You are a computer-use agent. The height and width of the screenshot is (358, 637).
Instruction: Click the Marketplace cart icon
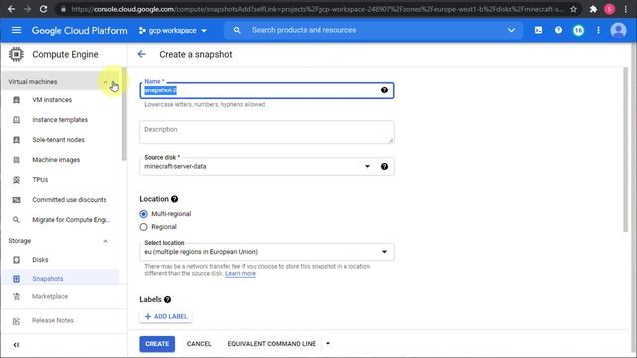(16, 296)
